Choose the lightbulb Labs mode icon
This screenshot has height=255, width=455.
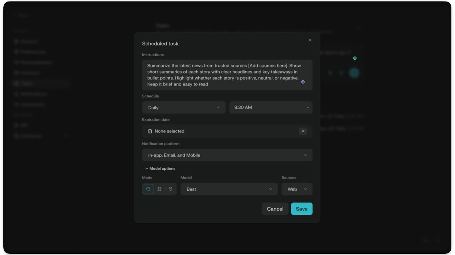(x=170, y=189)
